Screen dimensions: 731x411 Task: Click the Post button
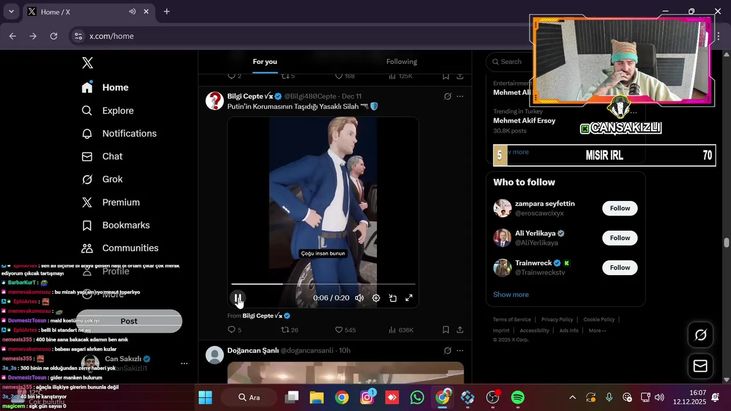(129, 321)
